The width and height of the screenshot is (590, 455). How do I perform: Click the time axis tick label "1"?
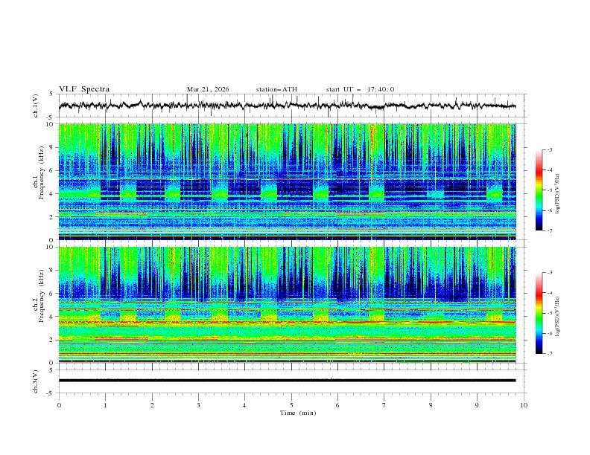pos(105,405)
